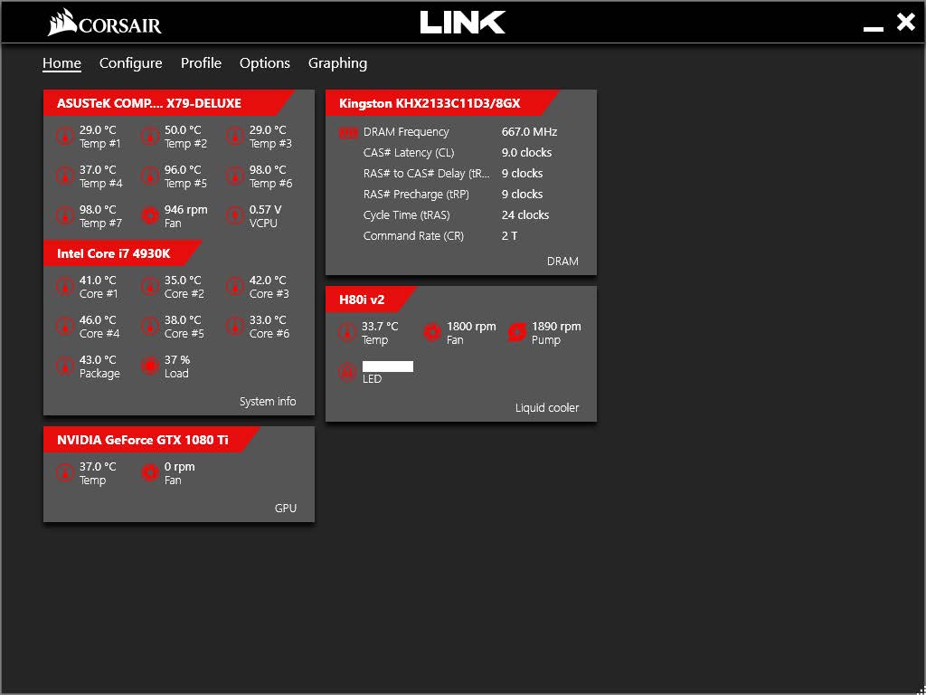This screenshot has width=926, height=695.
Task: Click the 0.57 V VCPU reading
Action: click(x=265, y=209)
